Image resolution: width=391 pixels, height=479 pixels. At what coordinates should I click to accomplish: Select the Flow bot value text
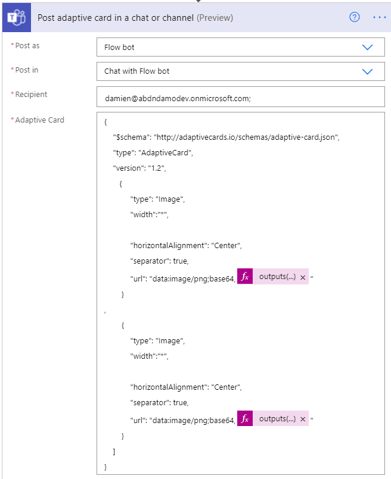(x=118, y=46)
